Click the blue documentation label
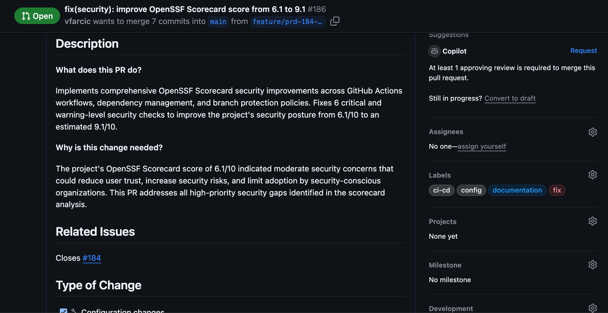The height and width of the screenshot is (313, 608). pos(517,190)
